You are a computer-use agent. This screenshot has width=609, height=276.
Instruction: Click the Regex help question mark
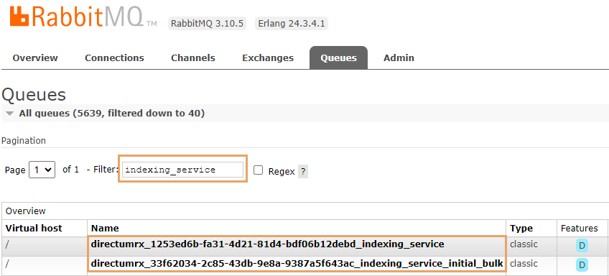point(303,172)
